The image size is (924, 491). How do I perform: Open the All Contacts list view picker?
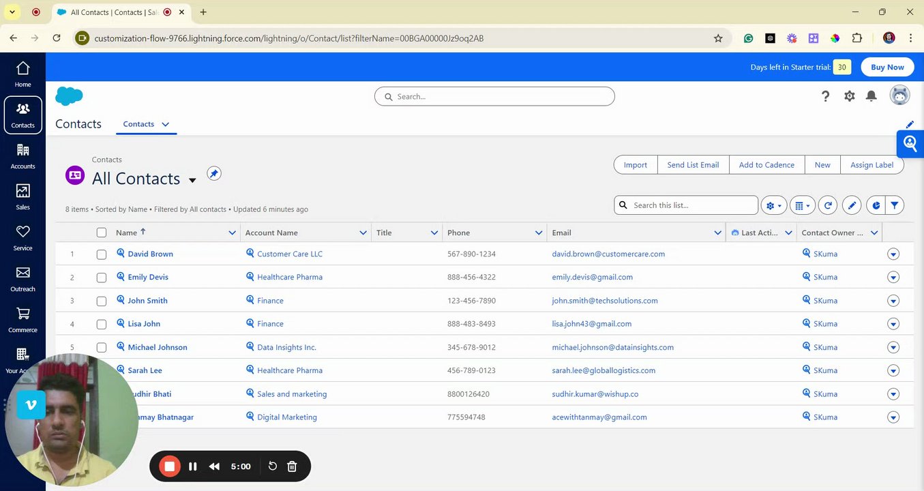tap(192, 180)
